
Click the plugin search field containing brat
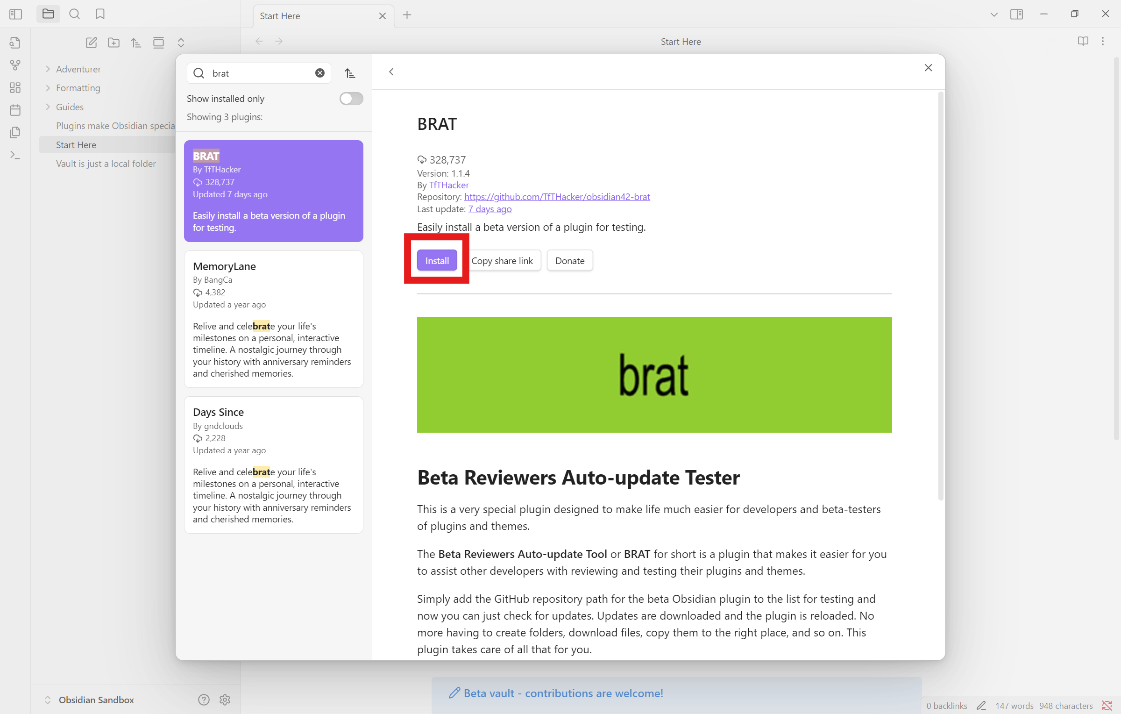pos(259,73)
